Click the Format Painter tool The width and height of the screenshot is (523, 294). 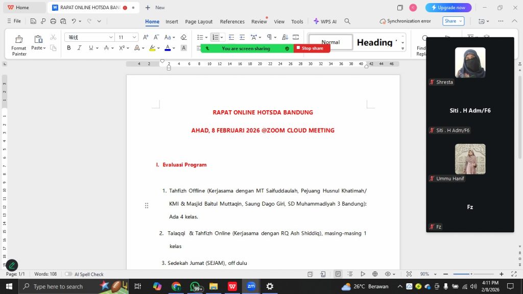tap(19, 44)
